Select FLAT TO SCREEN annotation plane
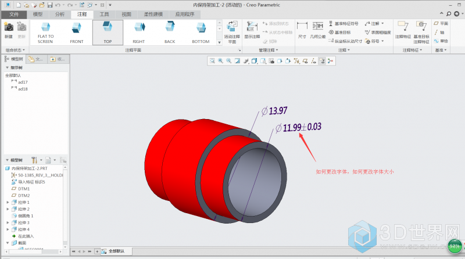The image size is (465, 259). tap(45, 33)
